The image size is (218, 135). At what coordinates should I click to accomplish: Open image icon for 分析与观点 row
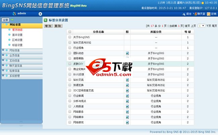[x=127, y=101]
